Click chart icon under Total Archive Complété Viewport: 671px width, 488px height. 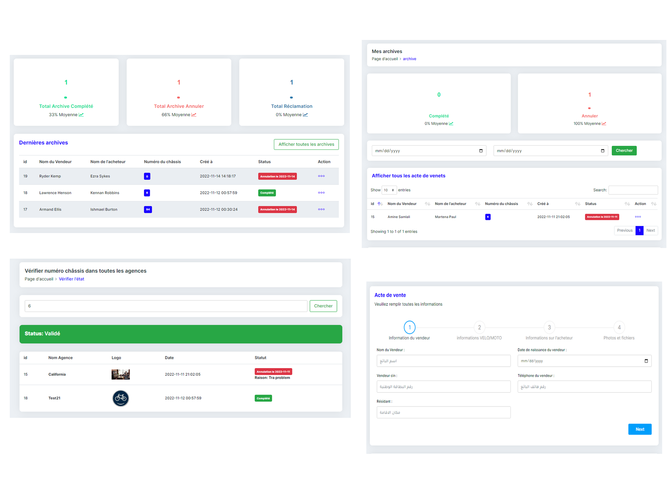[x=81, y=115]
